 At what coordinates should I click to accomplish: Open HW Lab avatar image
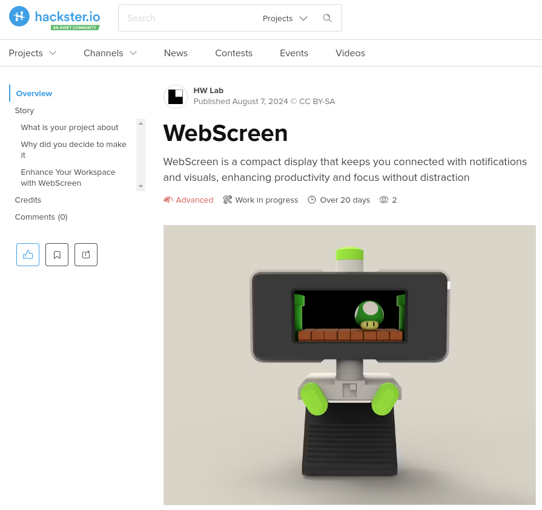click(x=176, y=97)
